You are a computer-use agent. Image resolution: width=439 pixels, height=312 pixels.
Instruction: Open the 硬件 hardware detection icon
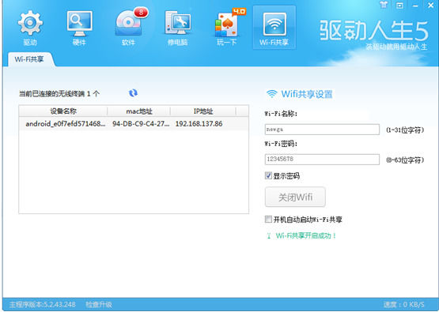(80, 28)
